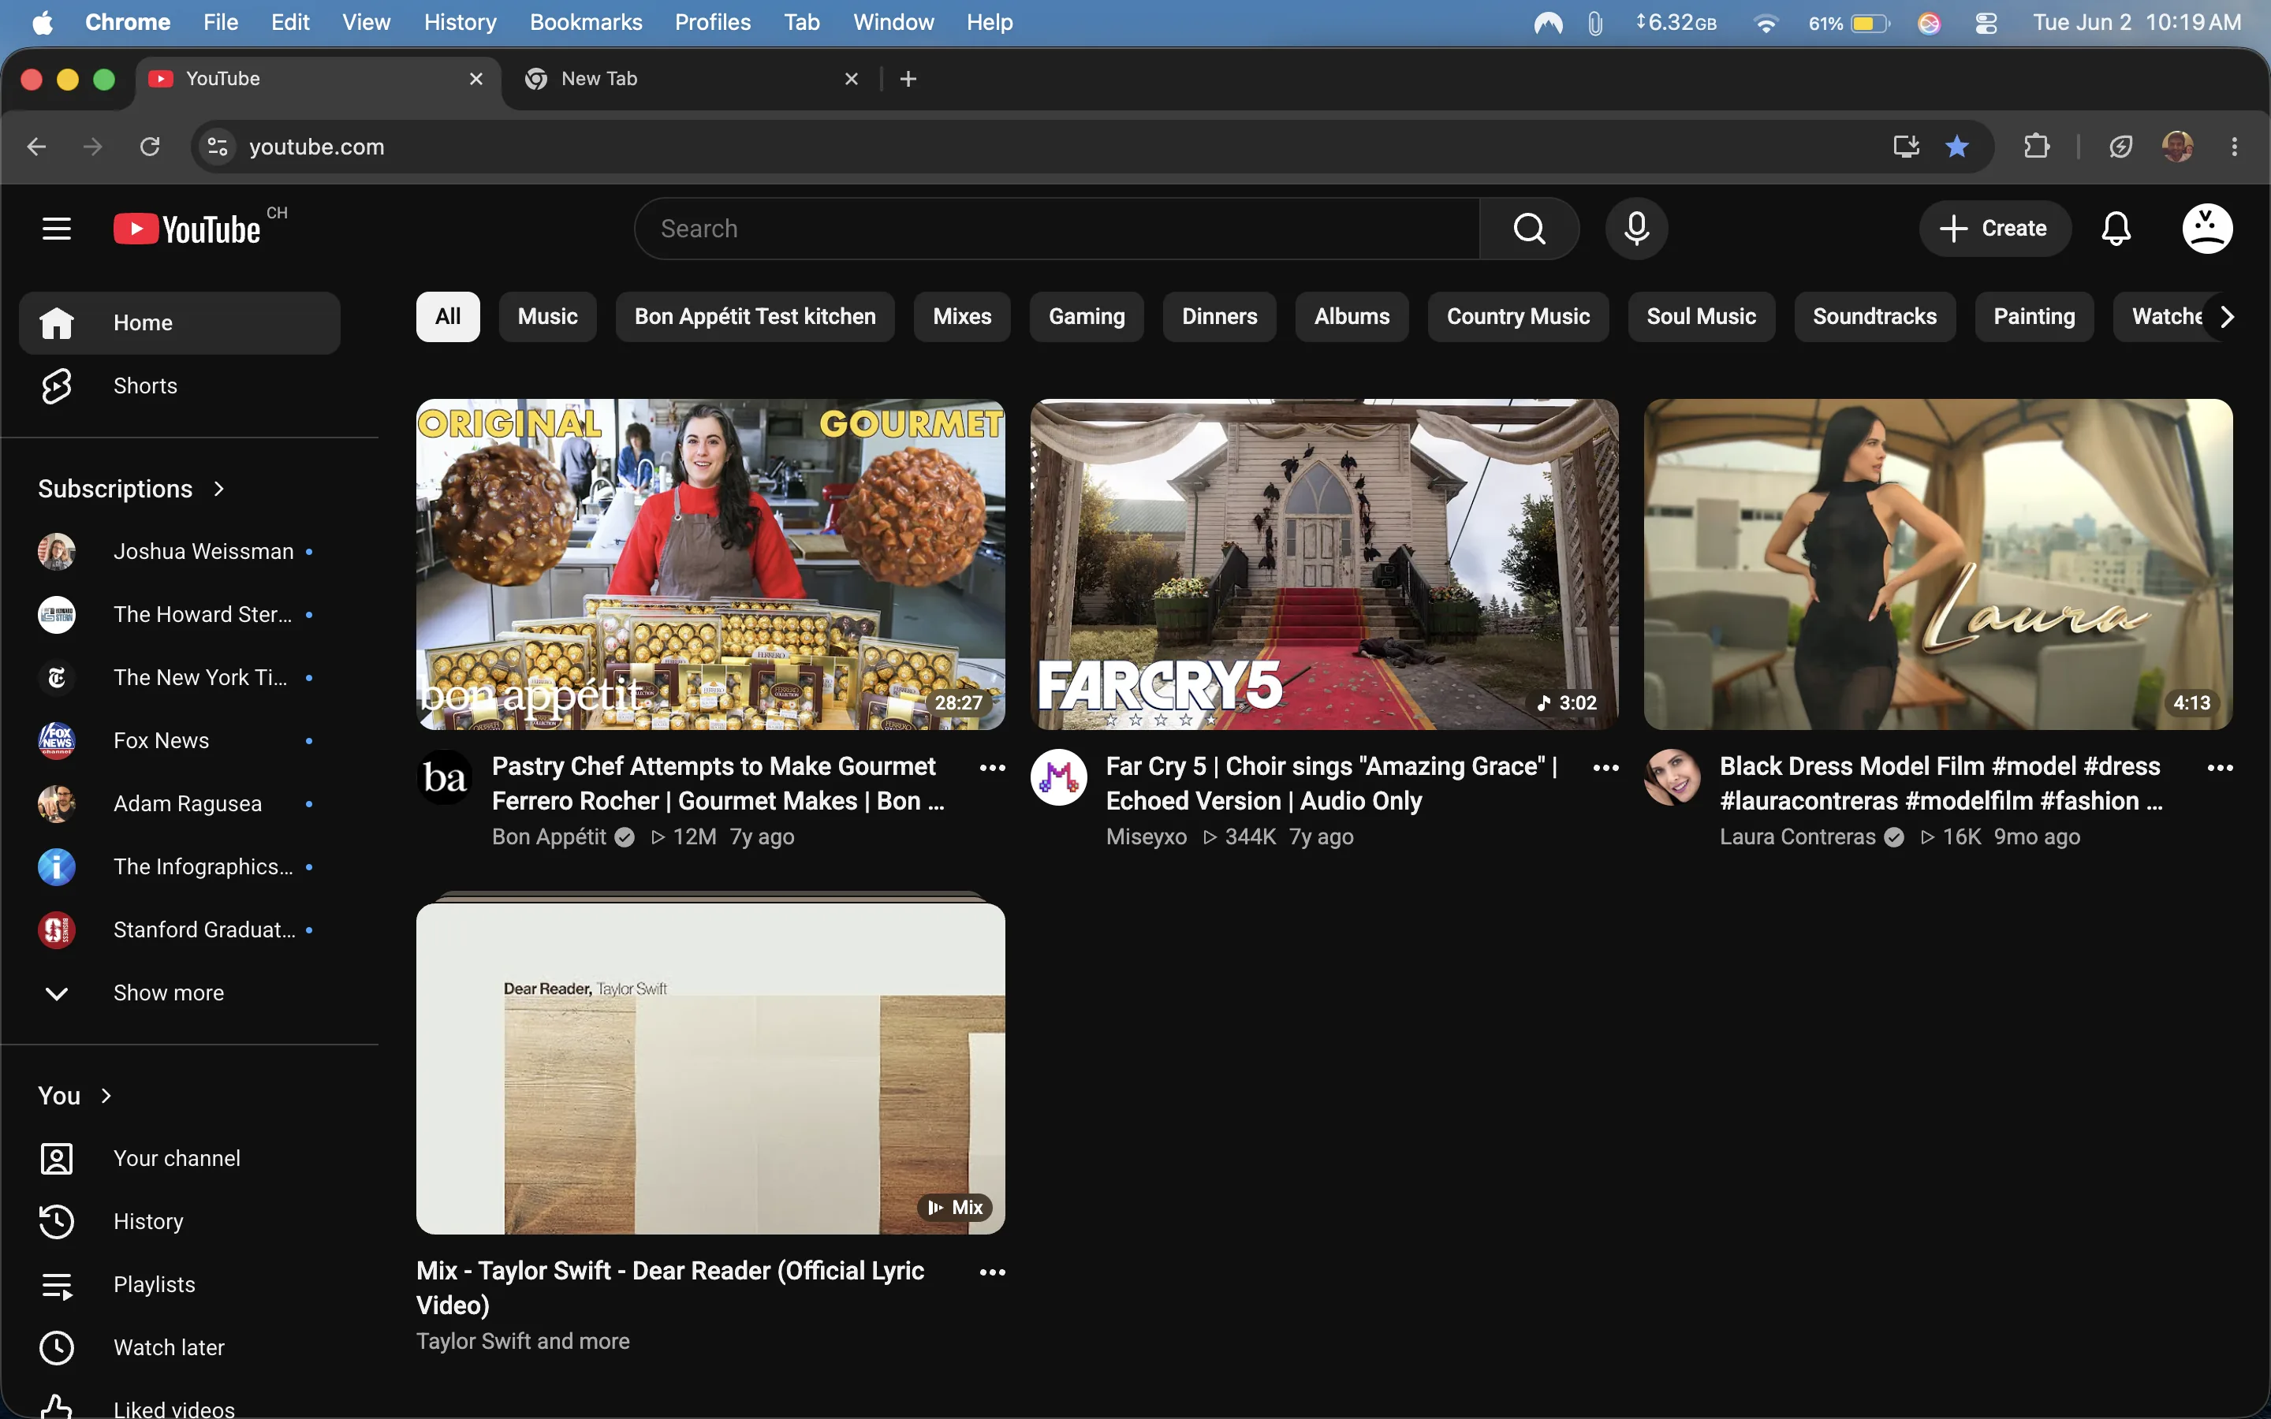This screenshot has width=2271, height=1419.
Task: Click the Create button
Action: coord(1994,228)
